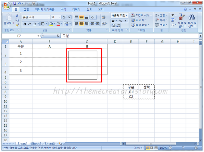The width and height of the screenshot is (204, 152).
Task: Apply red font color
Action: pyautogui.click(x=58, y=24)
